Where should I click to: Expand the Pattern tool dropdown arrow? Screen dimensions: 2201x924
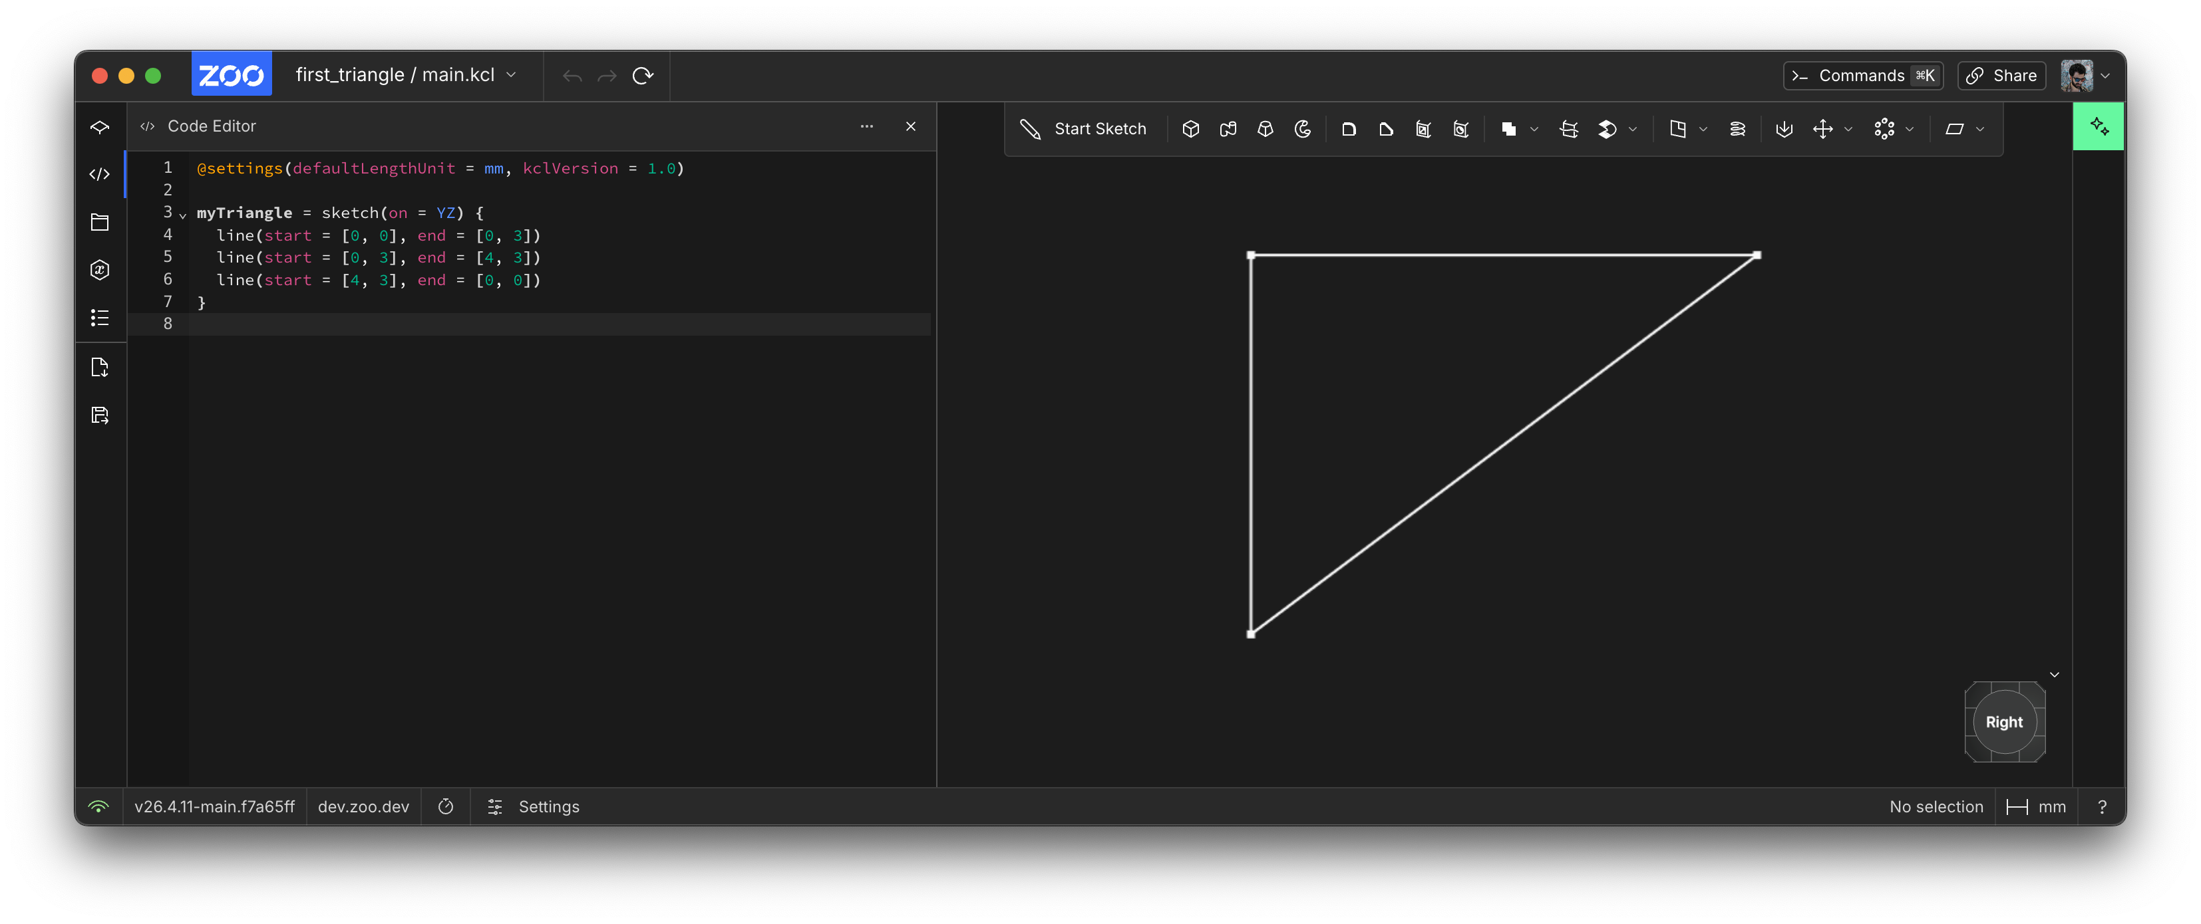point(1910,129)
